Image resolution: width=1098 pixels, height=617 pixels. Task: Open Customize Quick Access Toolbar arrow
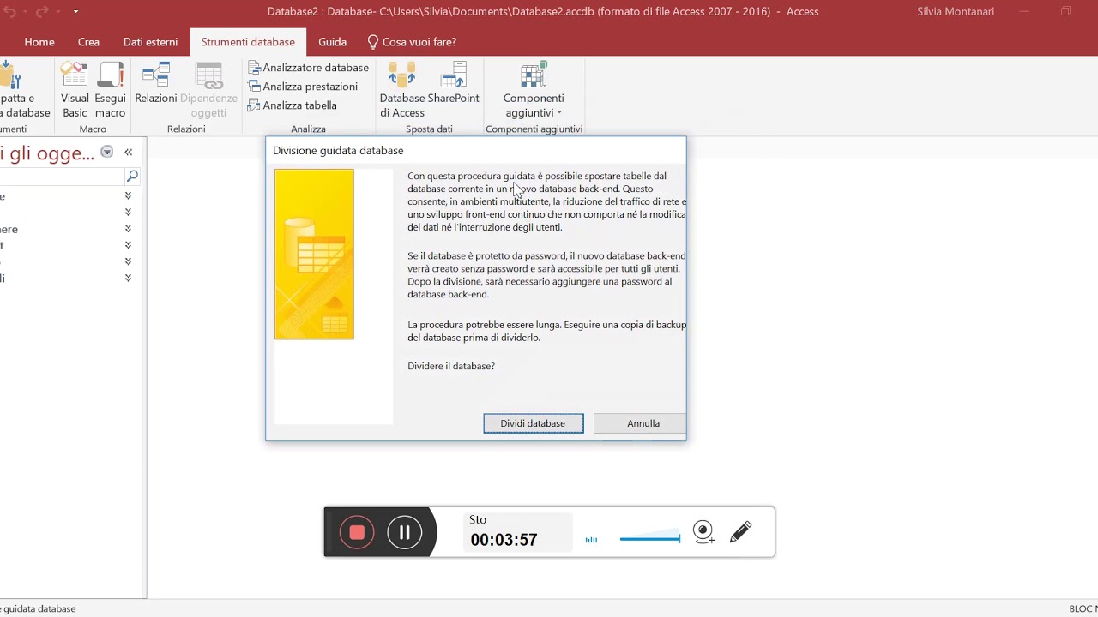pos(75,11)
